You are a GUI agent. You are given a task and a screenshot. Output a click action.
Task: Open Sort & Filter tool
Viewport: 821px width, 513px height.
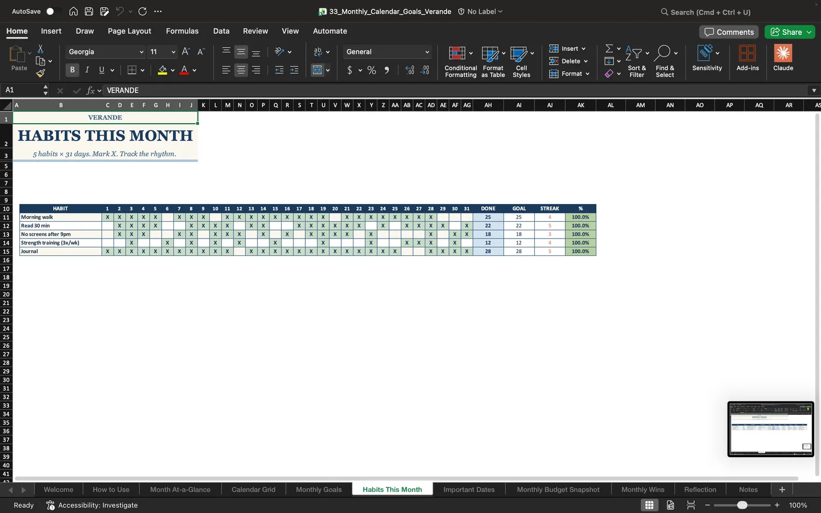coord(637,62)
